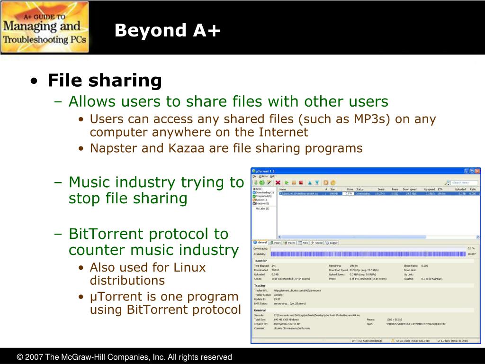
Task: Click the D: 23.1 kB/s status entry
Action: pyautogui.click(x=413, y=341)
